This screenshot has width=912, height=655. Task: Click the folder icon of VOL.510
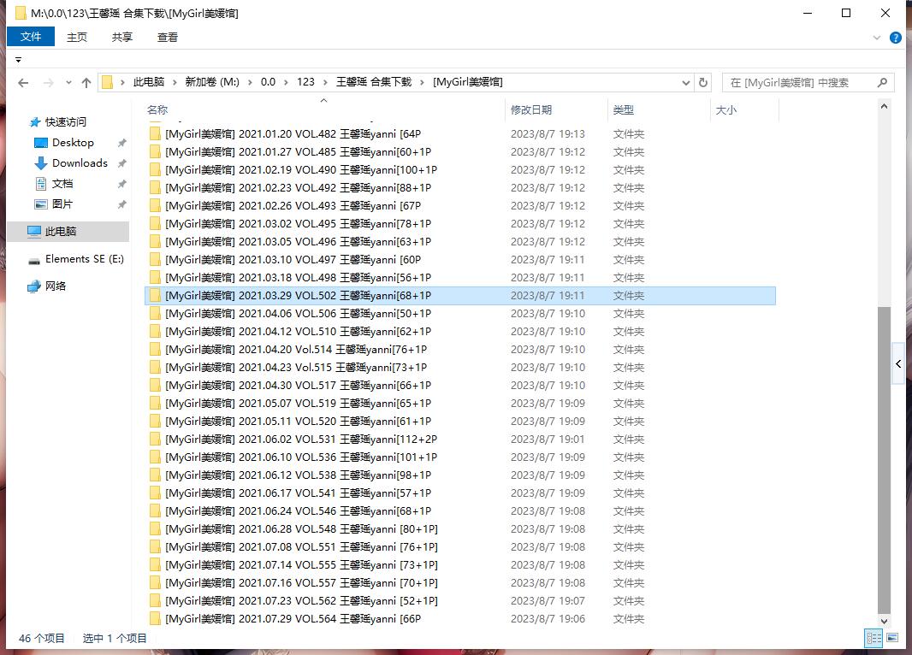click(x=155, y=331)
